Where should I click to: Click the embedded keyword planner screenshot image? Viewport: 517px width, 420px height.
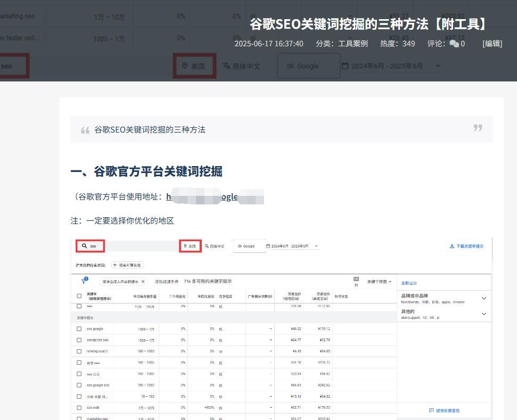pos(281,328)
